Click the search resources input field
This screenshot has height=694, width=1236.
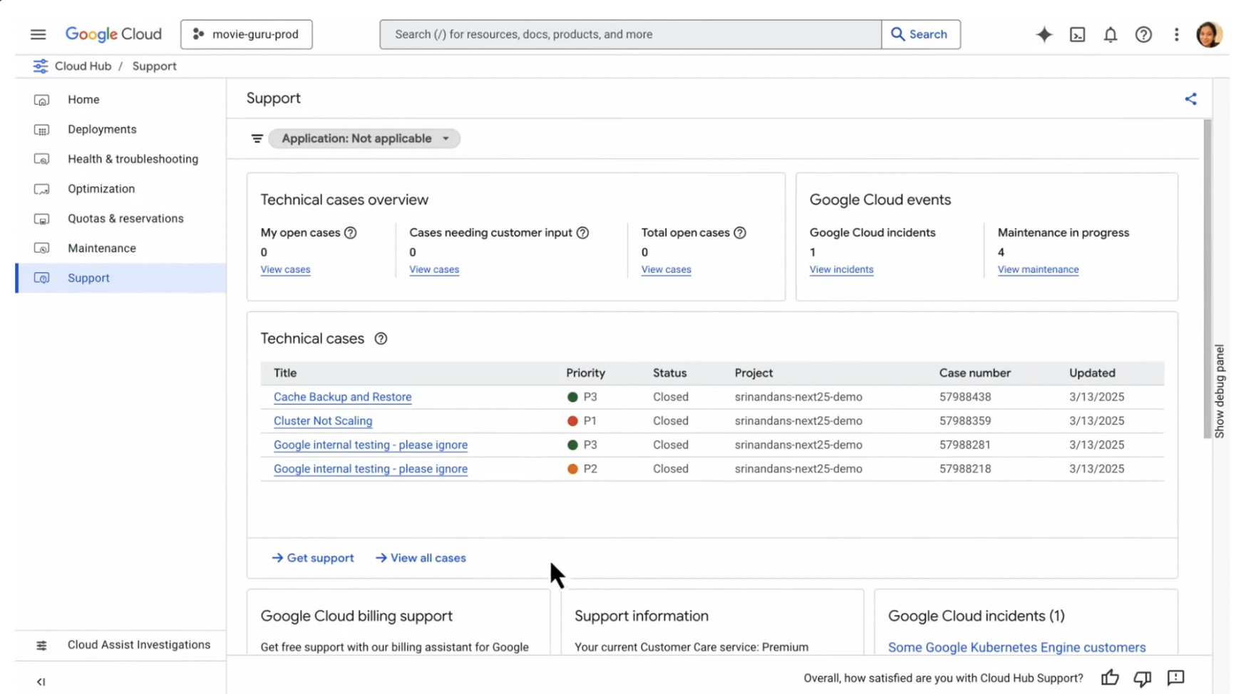[630, 34]
